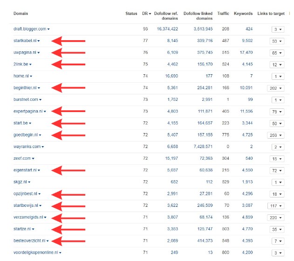This screenshot has height=261, width=294.
Task: Open the goedbegin.nl domain link
Action: pos(26,135)
